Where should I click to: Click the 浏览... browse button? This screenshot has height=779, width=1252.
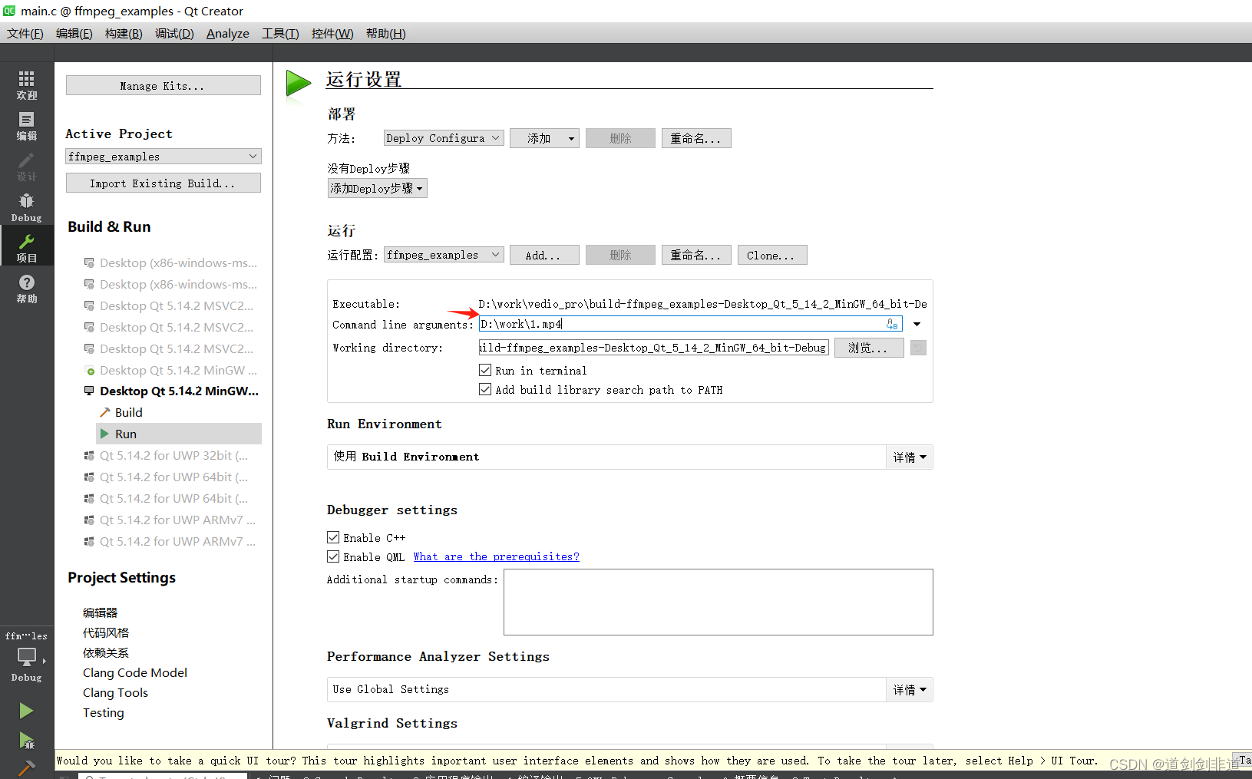(869, 348)
